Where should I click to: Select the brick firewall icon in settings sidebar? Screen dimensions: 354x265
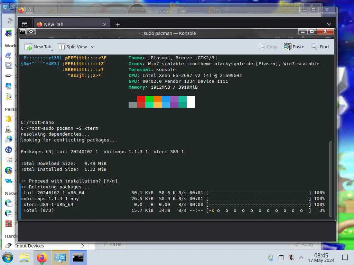9,224
